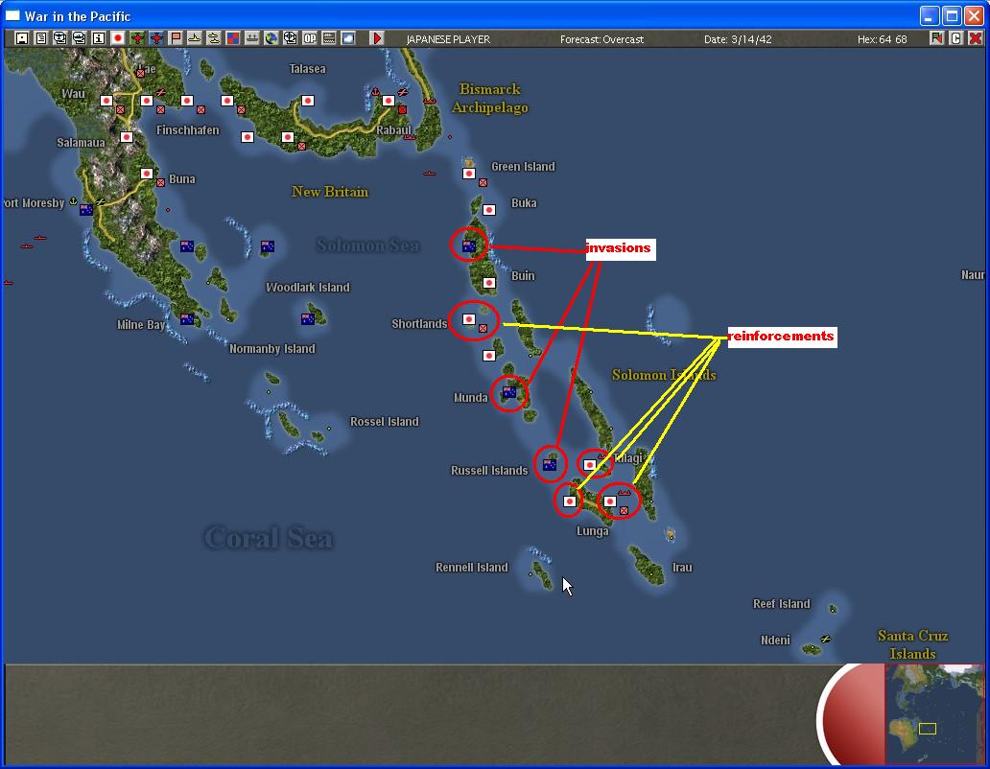Click the 'Irau' map label
This screenshot has width=990, height=769.
(x=682, y=567)
